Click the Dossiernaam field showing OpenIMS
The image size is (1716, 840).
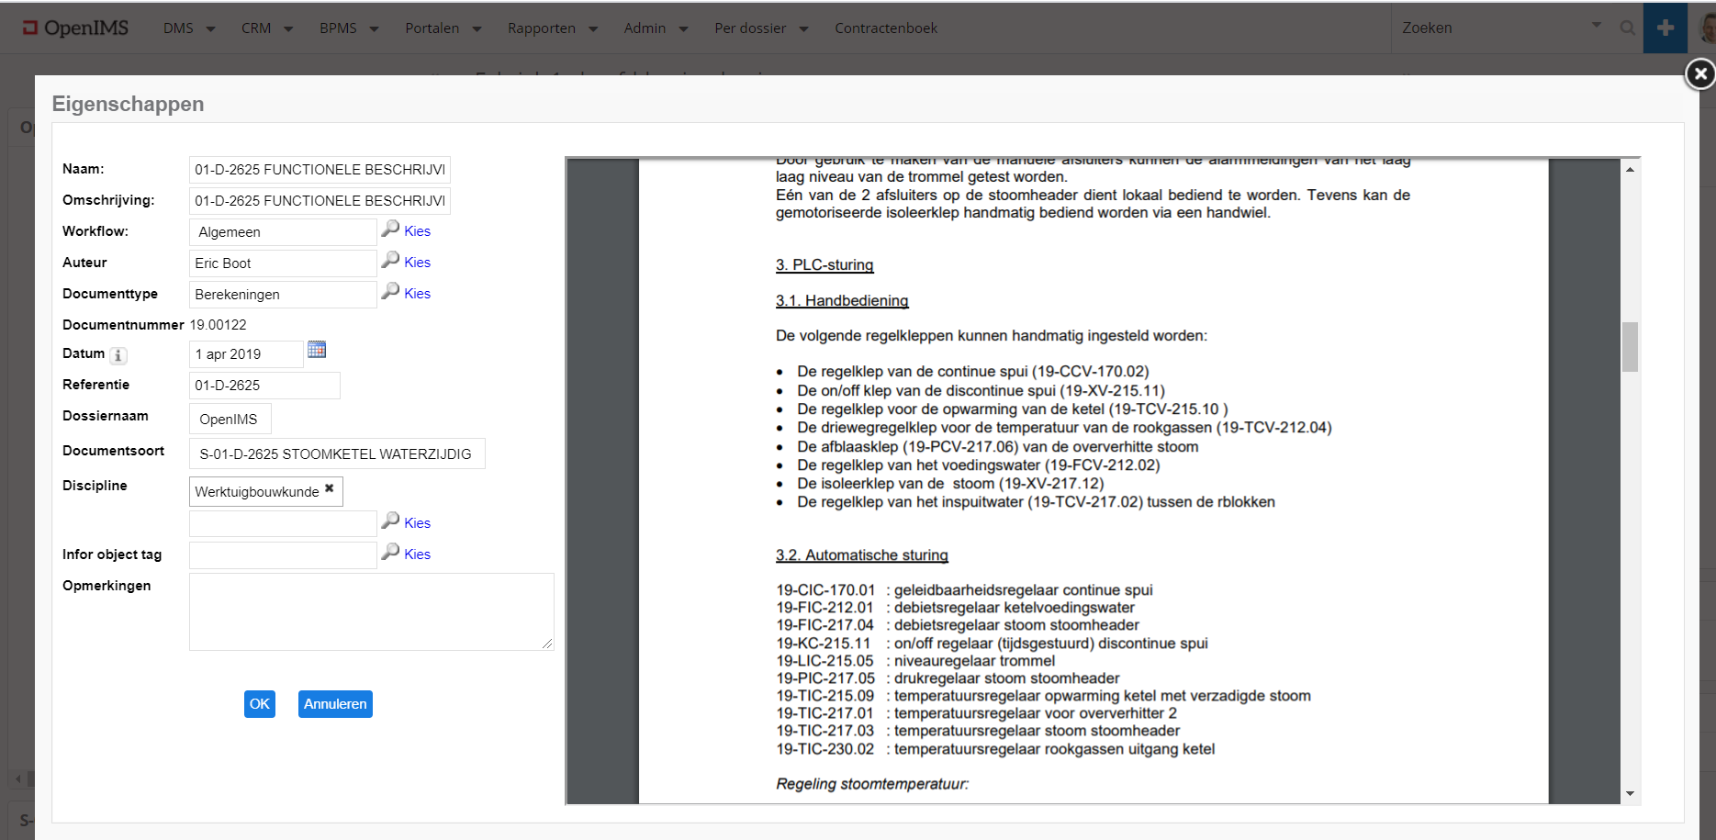230,419
